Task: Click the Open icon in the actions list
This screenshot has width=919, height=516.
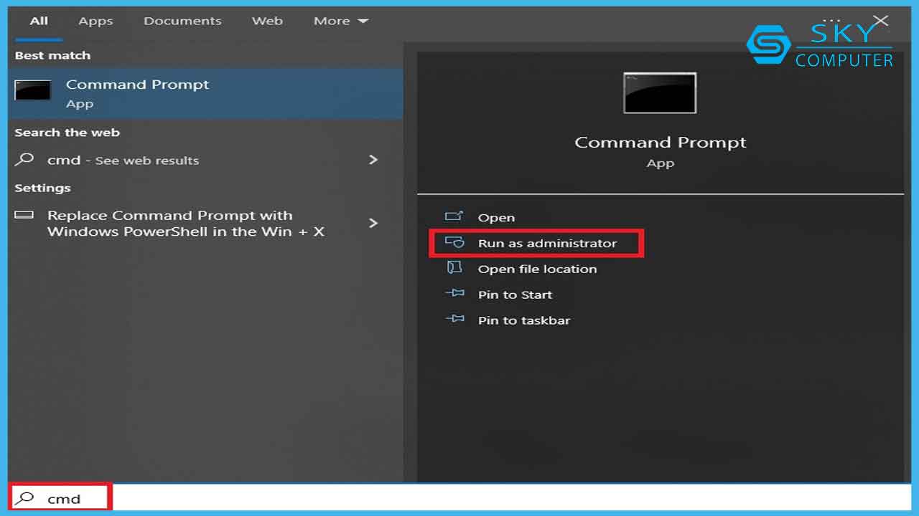Action: (454, 217)
